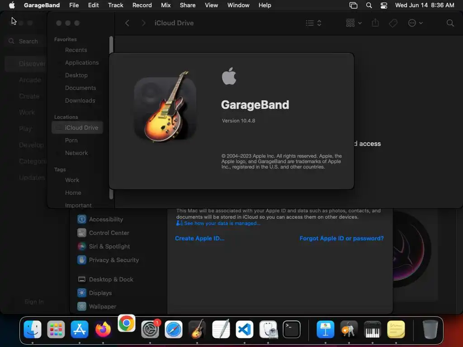Viewport: 463px width, 347px height.
Task: Open Terminal from the Dock
Action: tap(292, 329)
